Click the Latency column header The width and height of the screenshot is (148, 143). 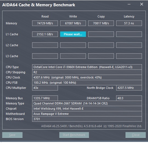pyautogui.click(x=129, y=17)
